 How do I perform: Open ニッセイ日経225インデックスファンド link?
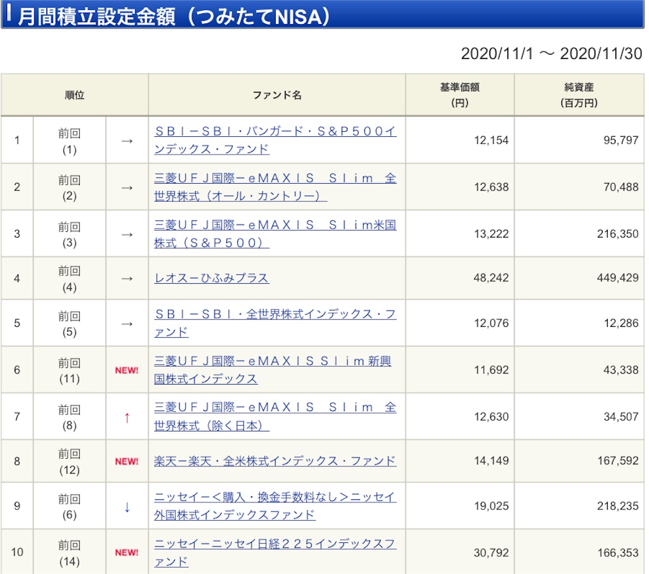[275, 552]
